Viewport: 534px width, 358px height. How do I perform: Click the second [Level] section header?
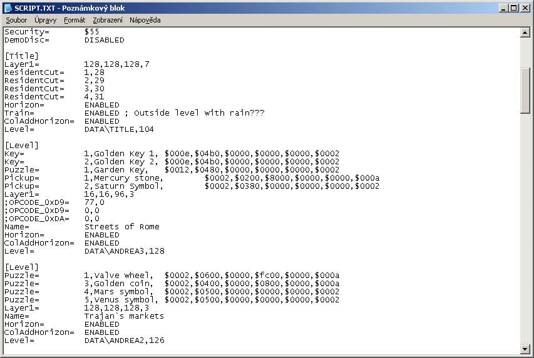pyautogui.click(x=21, y=267)
